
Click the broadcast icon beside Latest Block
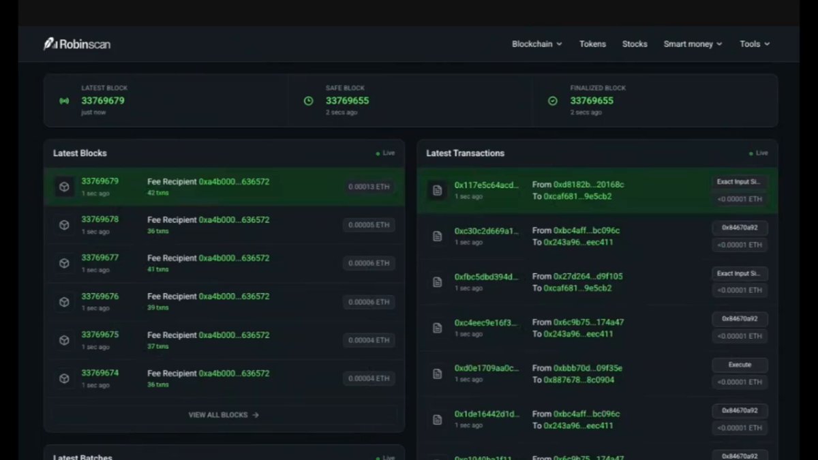point(64,101)
